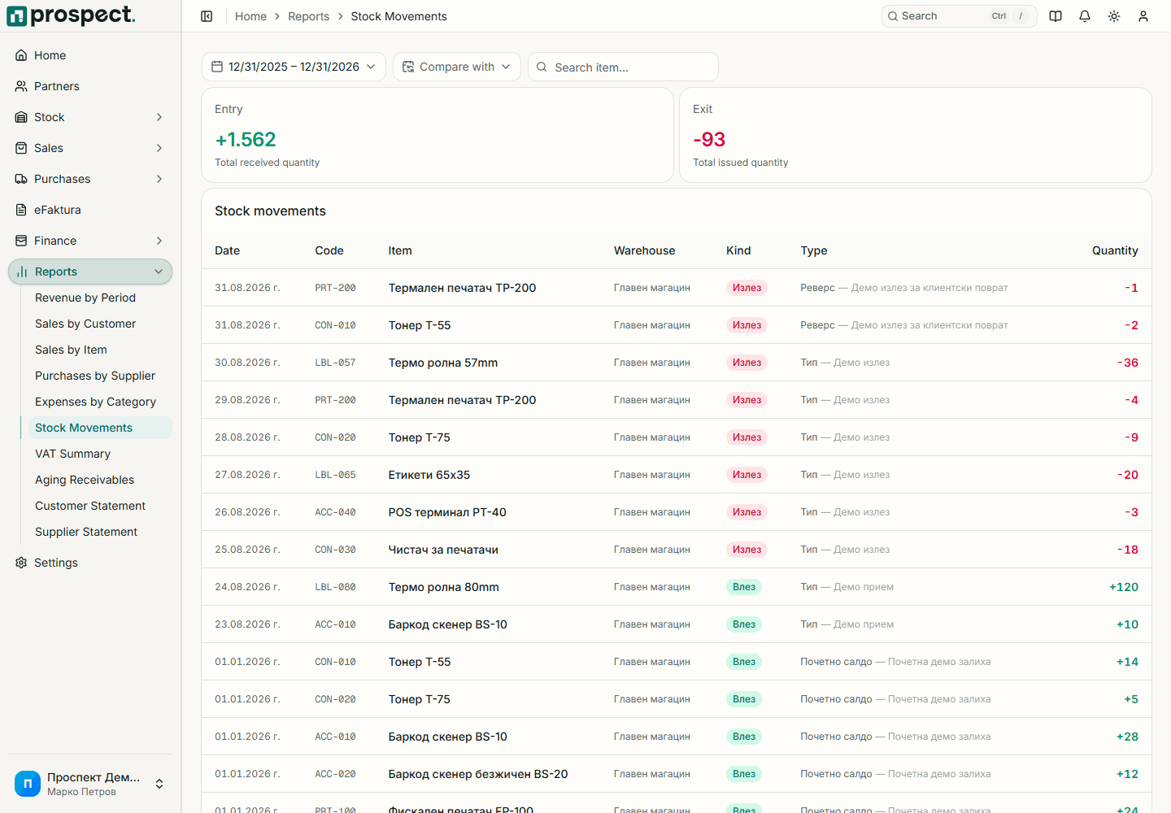Open Revenue by Period report
This screenshot has width=1171, height=813.
pyautogui.click(x=85, y=298)
